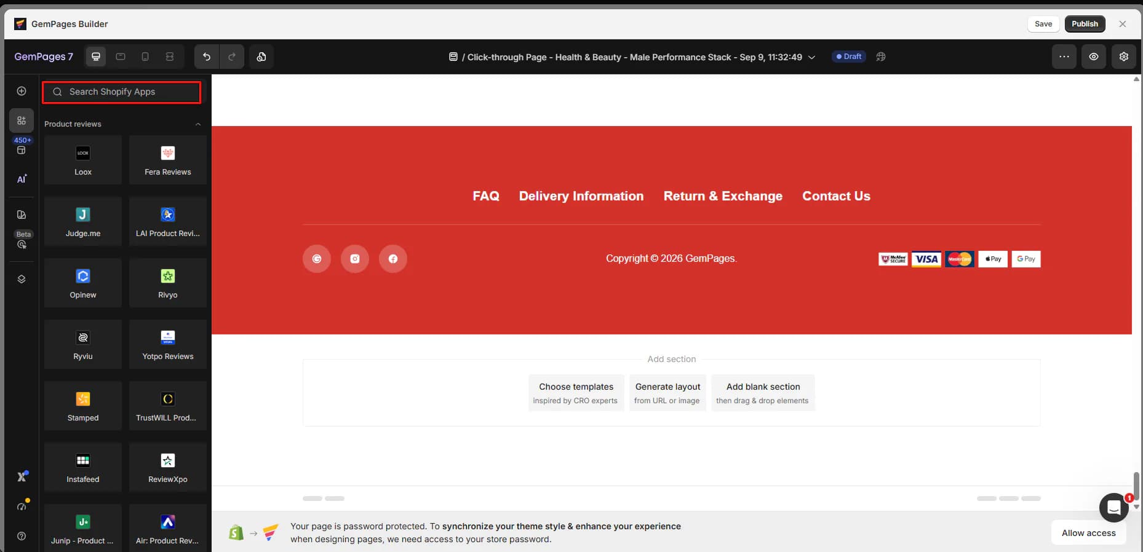This screenshot has height=552, width=1143.
Task: Click the Instagram social icon in footer
Action: point(355,259)
